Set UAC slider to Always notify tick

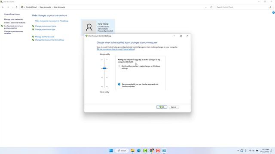104,59
